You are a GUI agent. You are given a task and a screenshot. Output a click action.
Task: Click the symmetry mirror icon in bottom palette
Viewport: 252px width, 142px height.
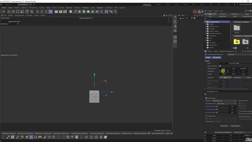[87, 137]
